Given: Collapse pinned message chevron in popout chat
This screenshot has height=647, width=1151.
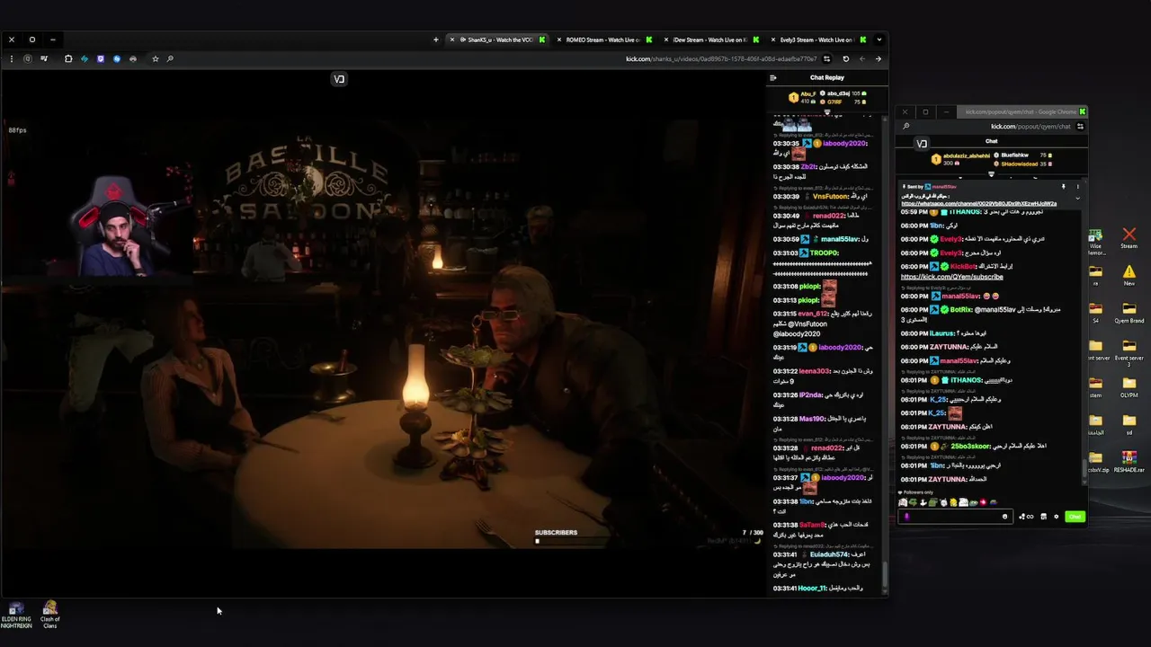Looking at the screenshot, I should pos(1077,198).
